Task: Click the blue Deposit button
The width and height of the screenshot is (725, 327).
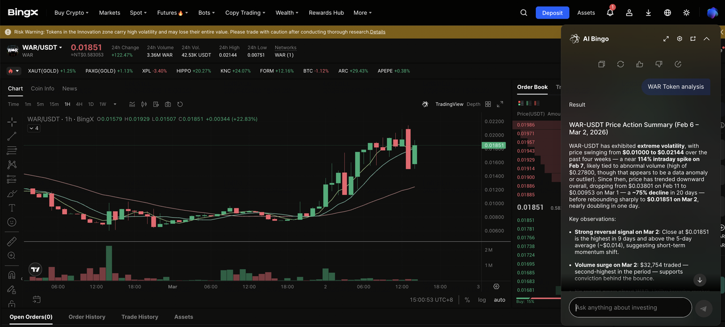Action: coord(552,12)
